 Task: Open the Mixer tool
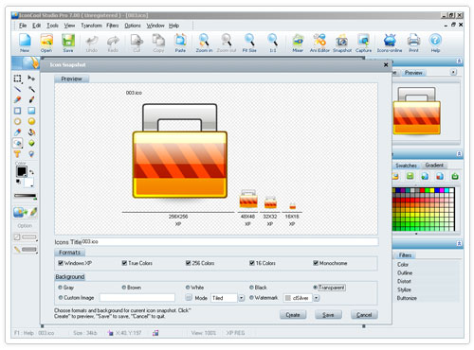point(298,41)
